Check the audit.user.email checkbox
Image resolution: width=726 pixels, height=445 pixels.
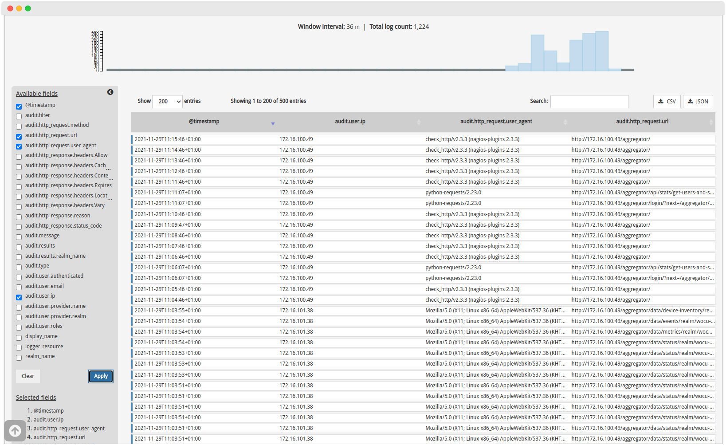19,287
